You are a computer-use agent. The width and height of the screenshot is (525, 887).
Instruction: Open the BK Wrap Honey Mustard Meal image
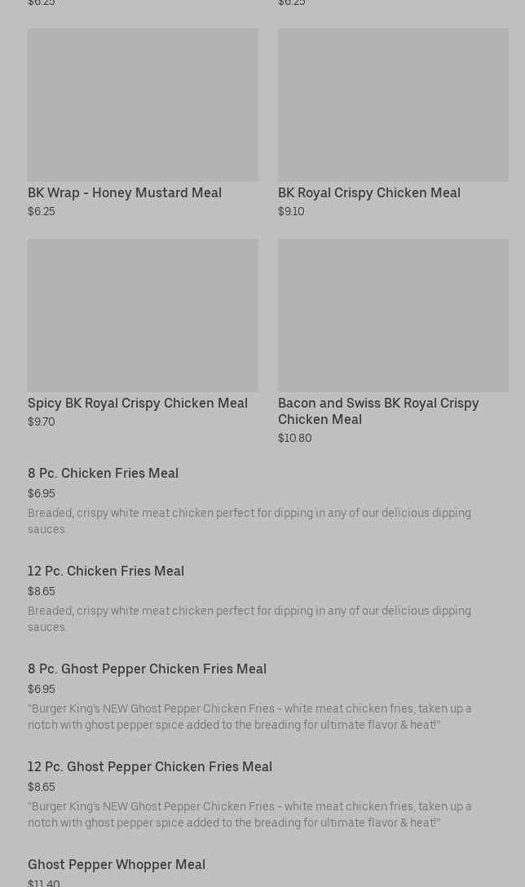(143, 105)
